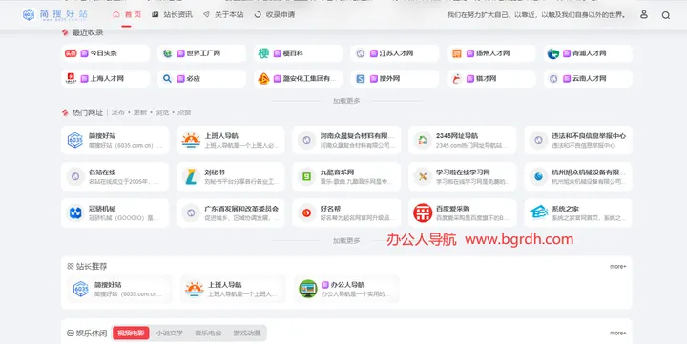This screenshot has width=687, height=344.
Task: Click the green 九酷音乐网 icon
Action: [x=306, y=176]
